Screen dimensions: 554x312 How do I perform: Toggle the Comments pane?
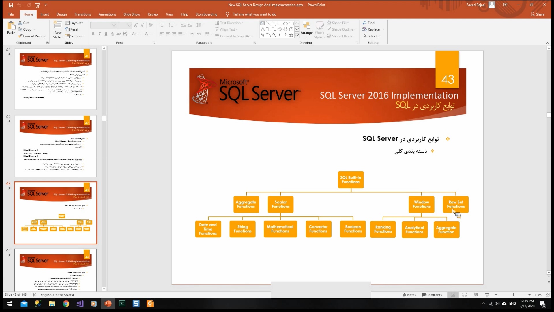click(431, 295)
